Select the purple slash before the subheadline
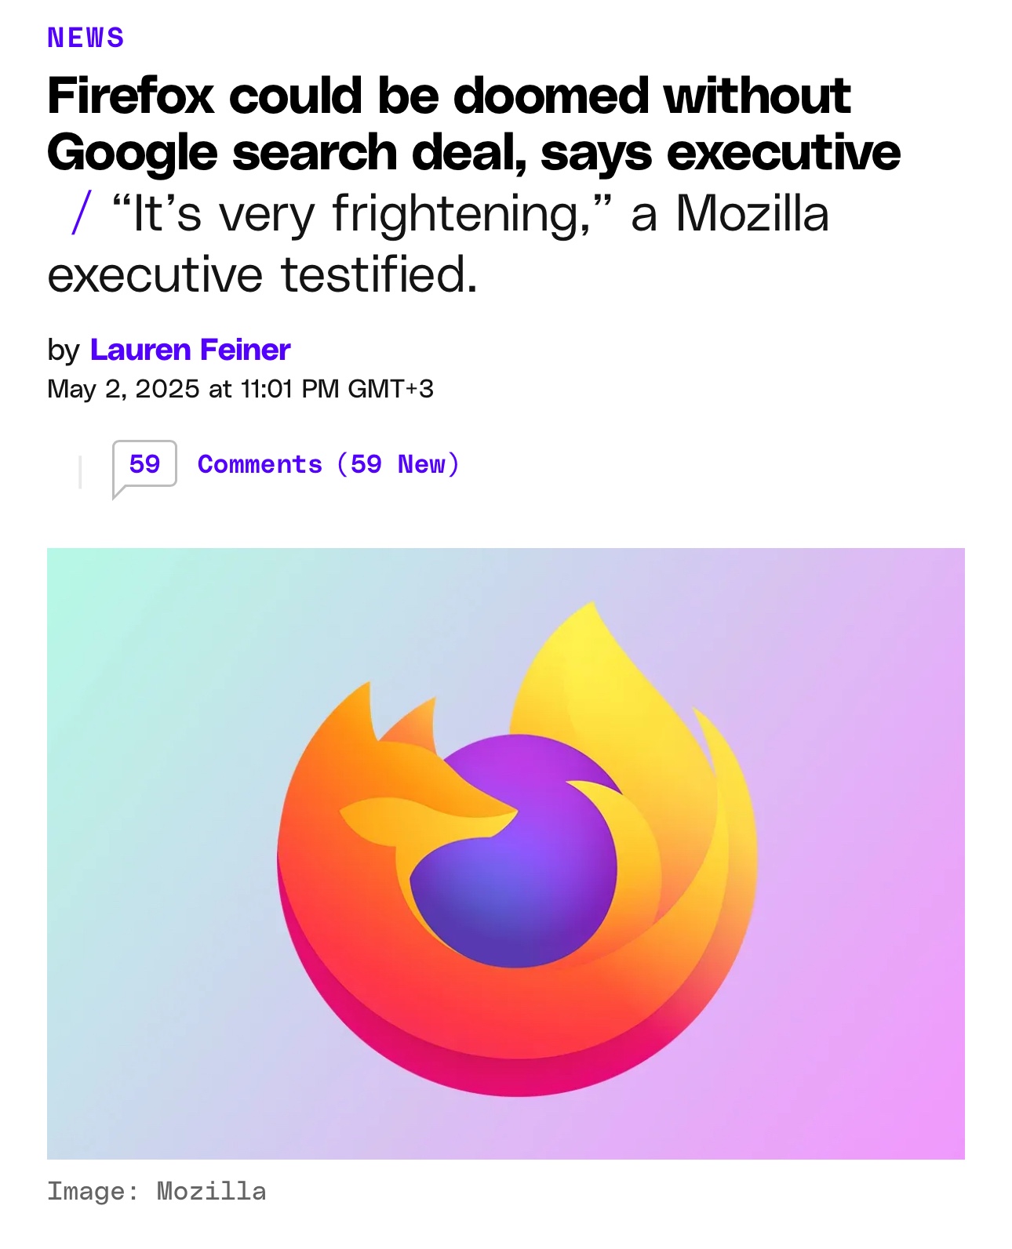The width and height of the screenshot is (1012, 1249). click(81, 213)
